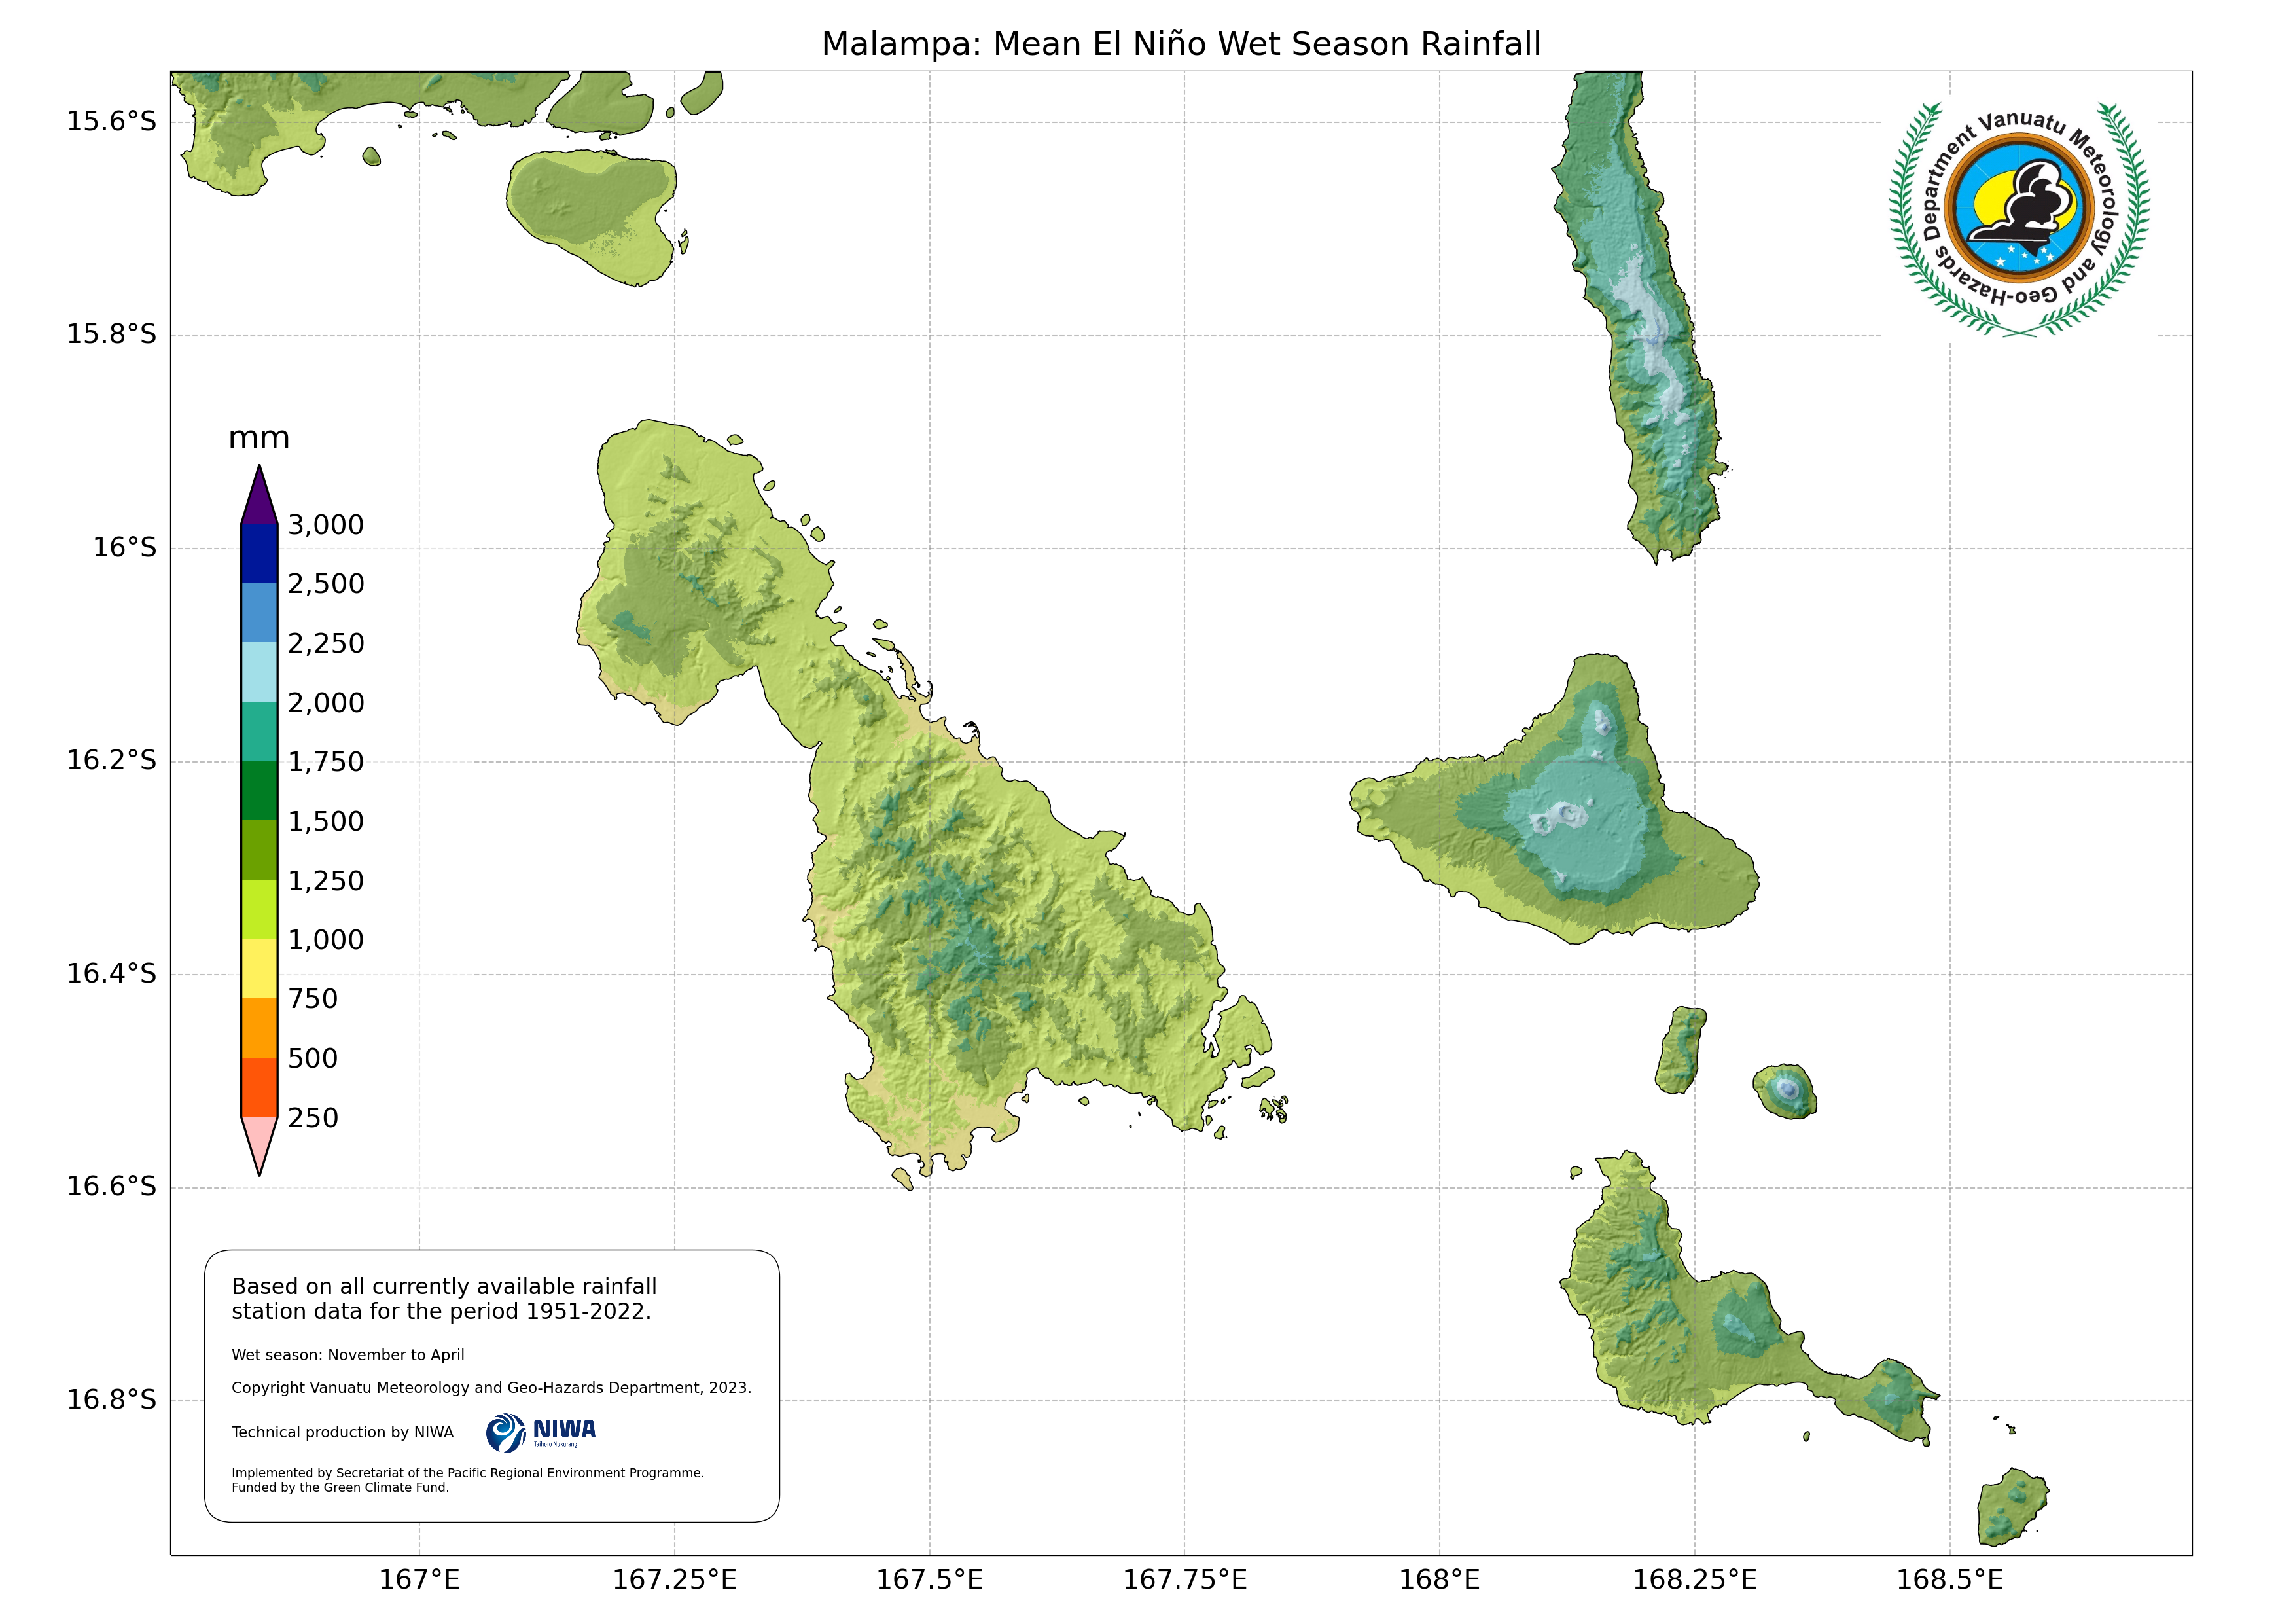Click the orange 500-750 legend swatch
Image resolution: width=2295 pixels, height=1624 pixels.
259,1027
